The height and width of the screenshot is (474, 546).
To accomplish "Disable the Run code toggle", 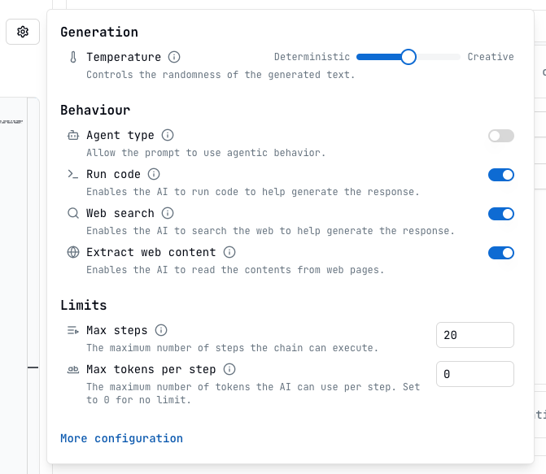I will pyautogui.click(x=501, y=175).
